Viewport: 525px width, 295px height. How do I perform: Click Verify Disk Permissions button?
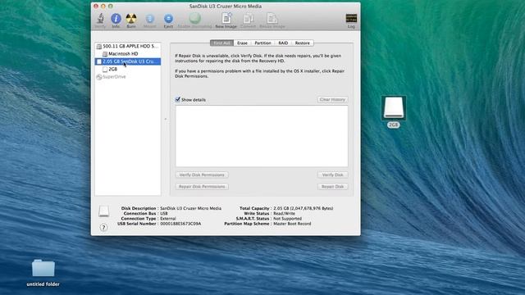click(x=202, y=175)
